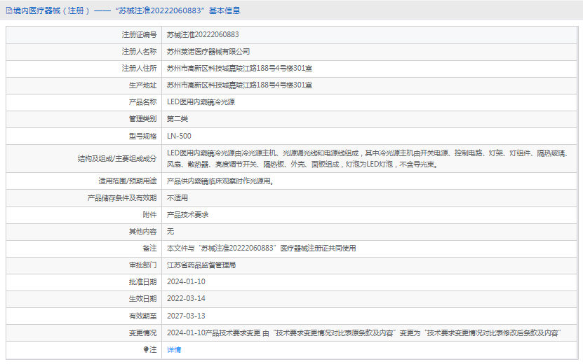Click the 变更情况 label

143,332
